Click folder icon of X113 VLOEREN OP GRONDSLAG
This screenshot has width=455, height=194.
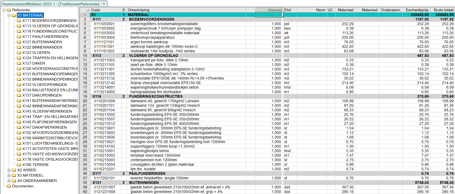(x=19, y=26)
